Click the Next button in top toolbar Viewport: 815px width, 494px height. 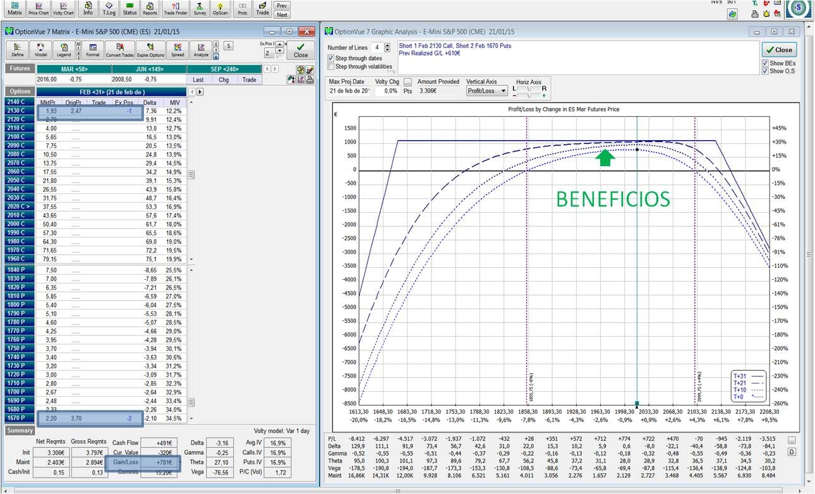[x=282, y=15]
